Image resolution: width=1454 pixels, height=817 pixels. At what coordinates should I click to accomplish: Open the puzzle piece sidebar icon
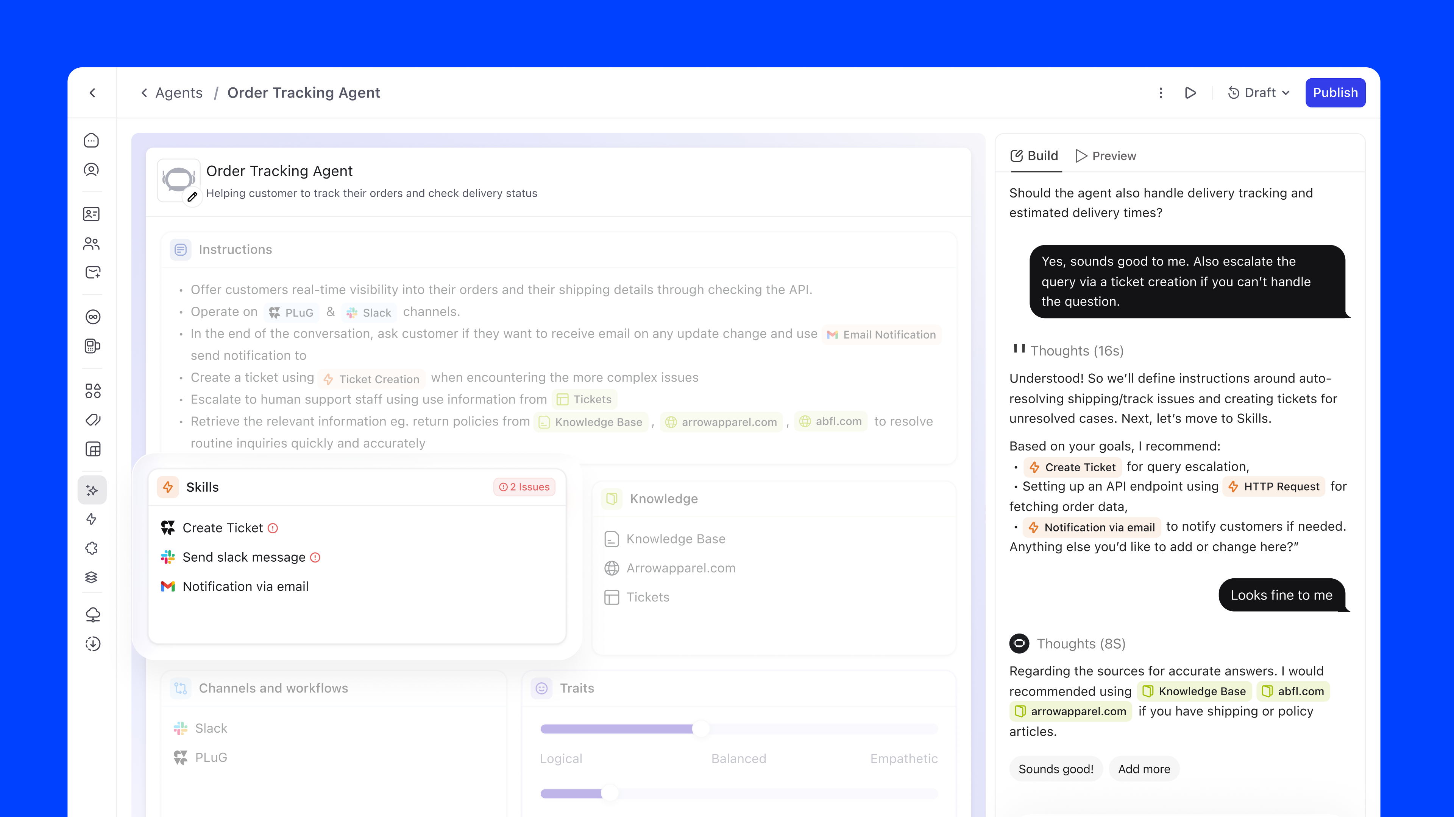point(91,548)
